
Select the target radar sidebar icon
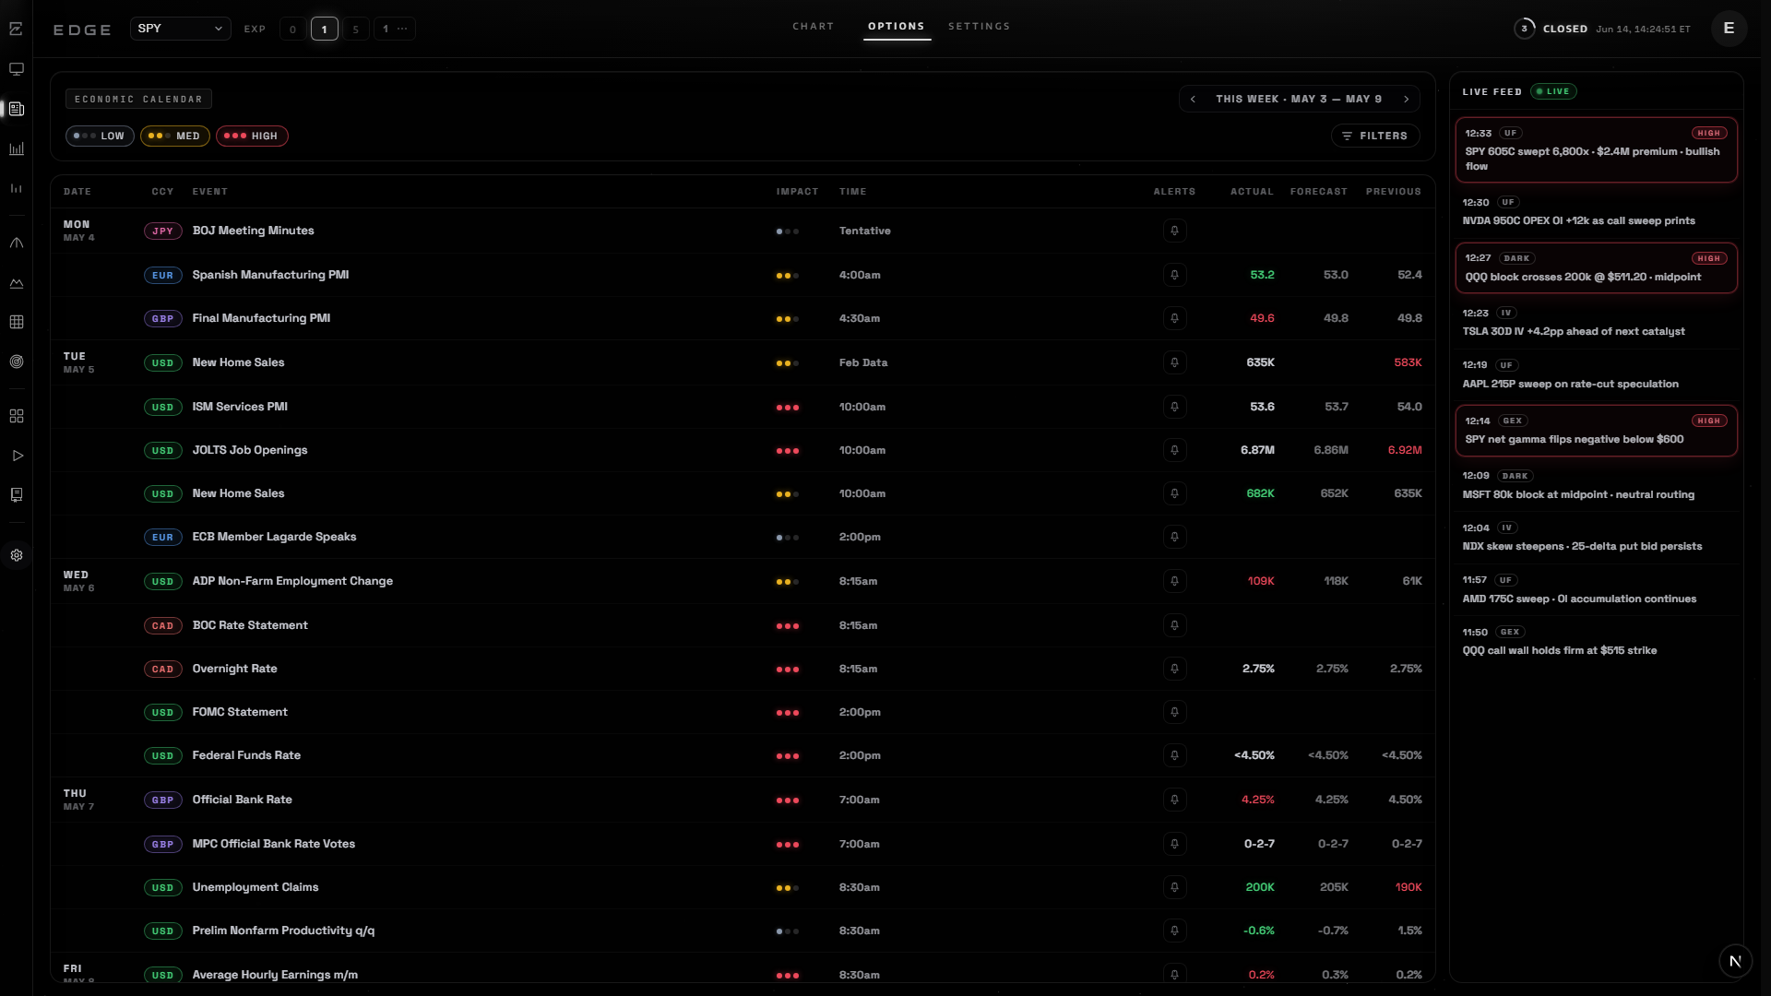pos(17,362)
